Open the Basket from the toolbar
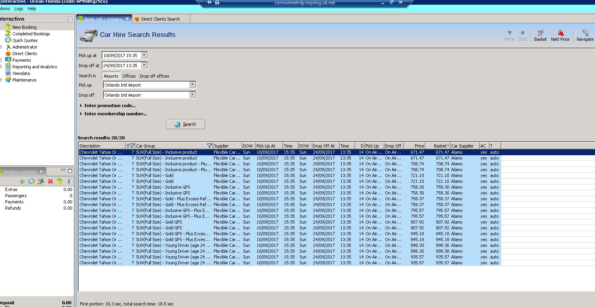Image resolution: width=595 pixels, height=307 pixels. click(540, 35)
